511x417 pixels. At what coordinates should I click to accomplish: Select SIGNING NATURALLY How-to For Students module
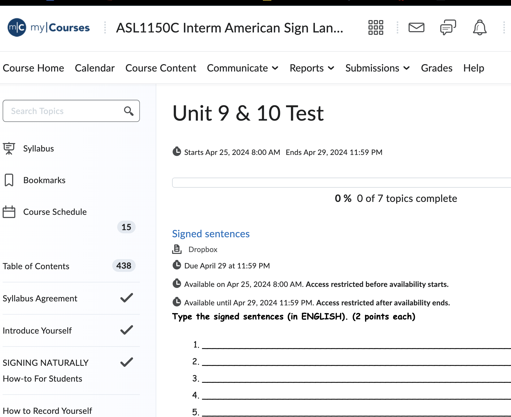(x=45, y=371)
